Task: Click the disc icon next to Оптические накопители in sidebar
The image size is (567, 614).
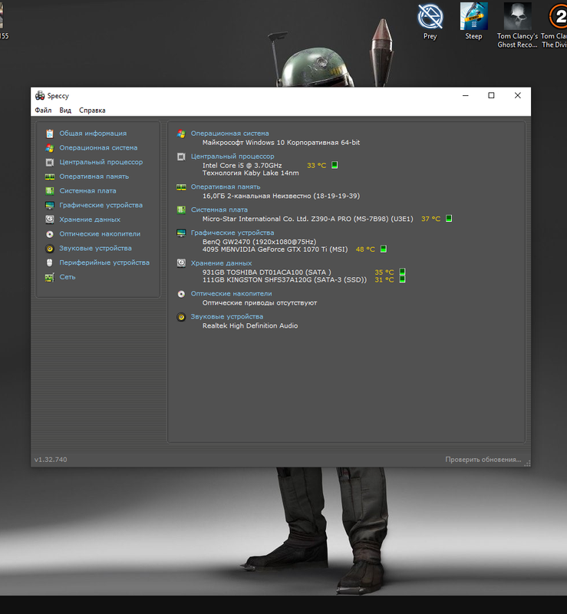Action: coord(50,234)
